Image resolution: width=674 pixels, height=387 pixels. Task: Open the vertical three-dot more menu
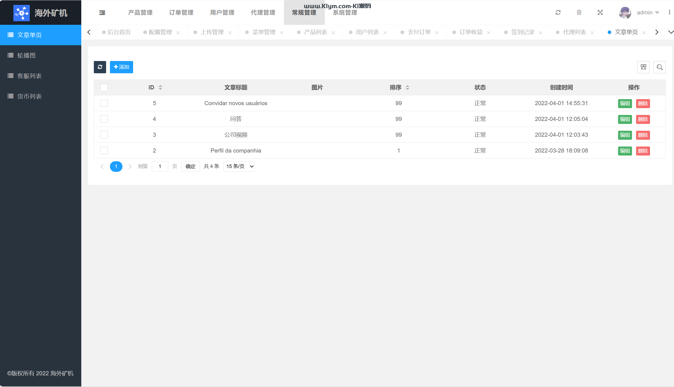(669, 13)
